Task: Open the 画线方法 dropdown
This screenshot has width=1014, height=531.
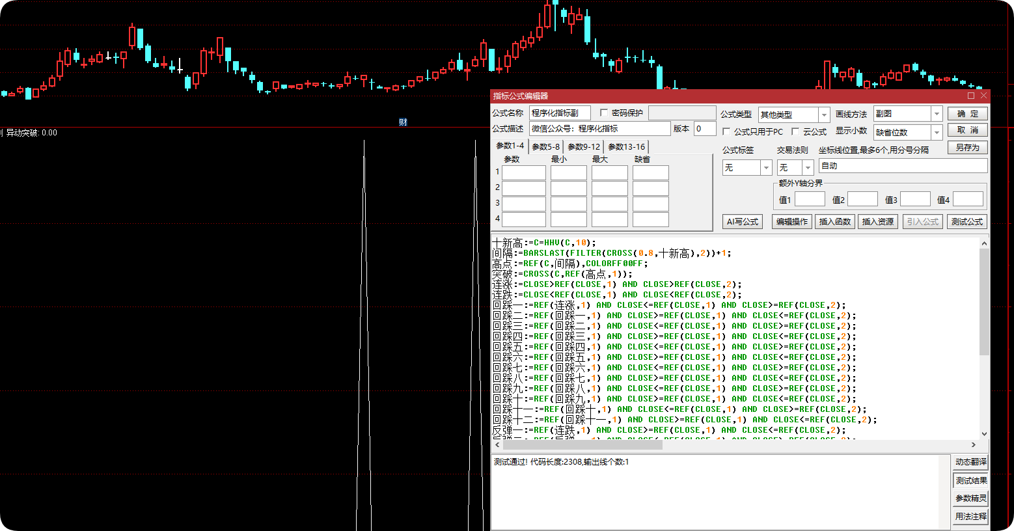Action: 937,114
